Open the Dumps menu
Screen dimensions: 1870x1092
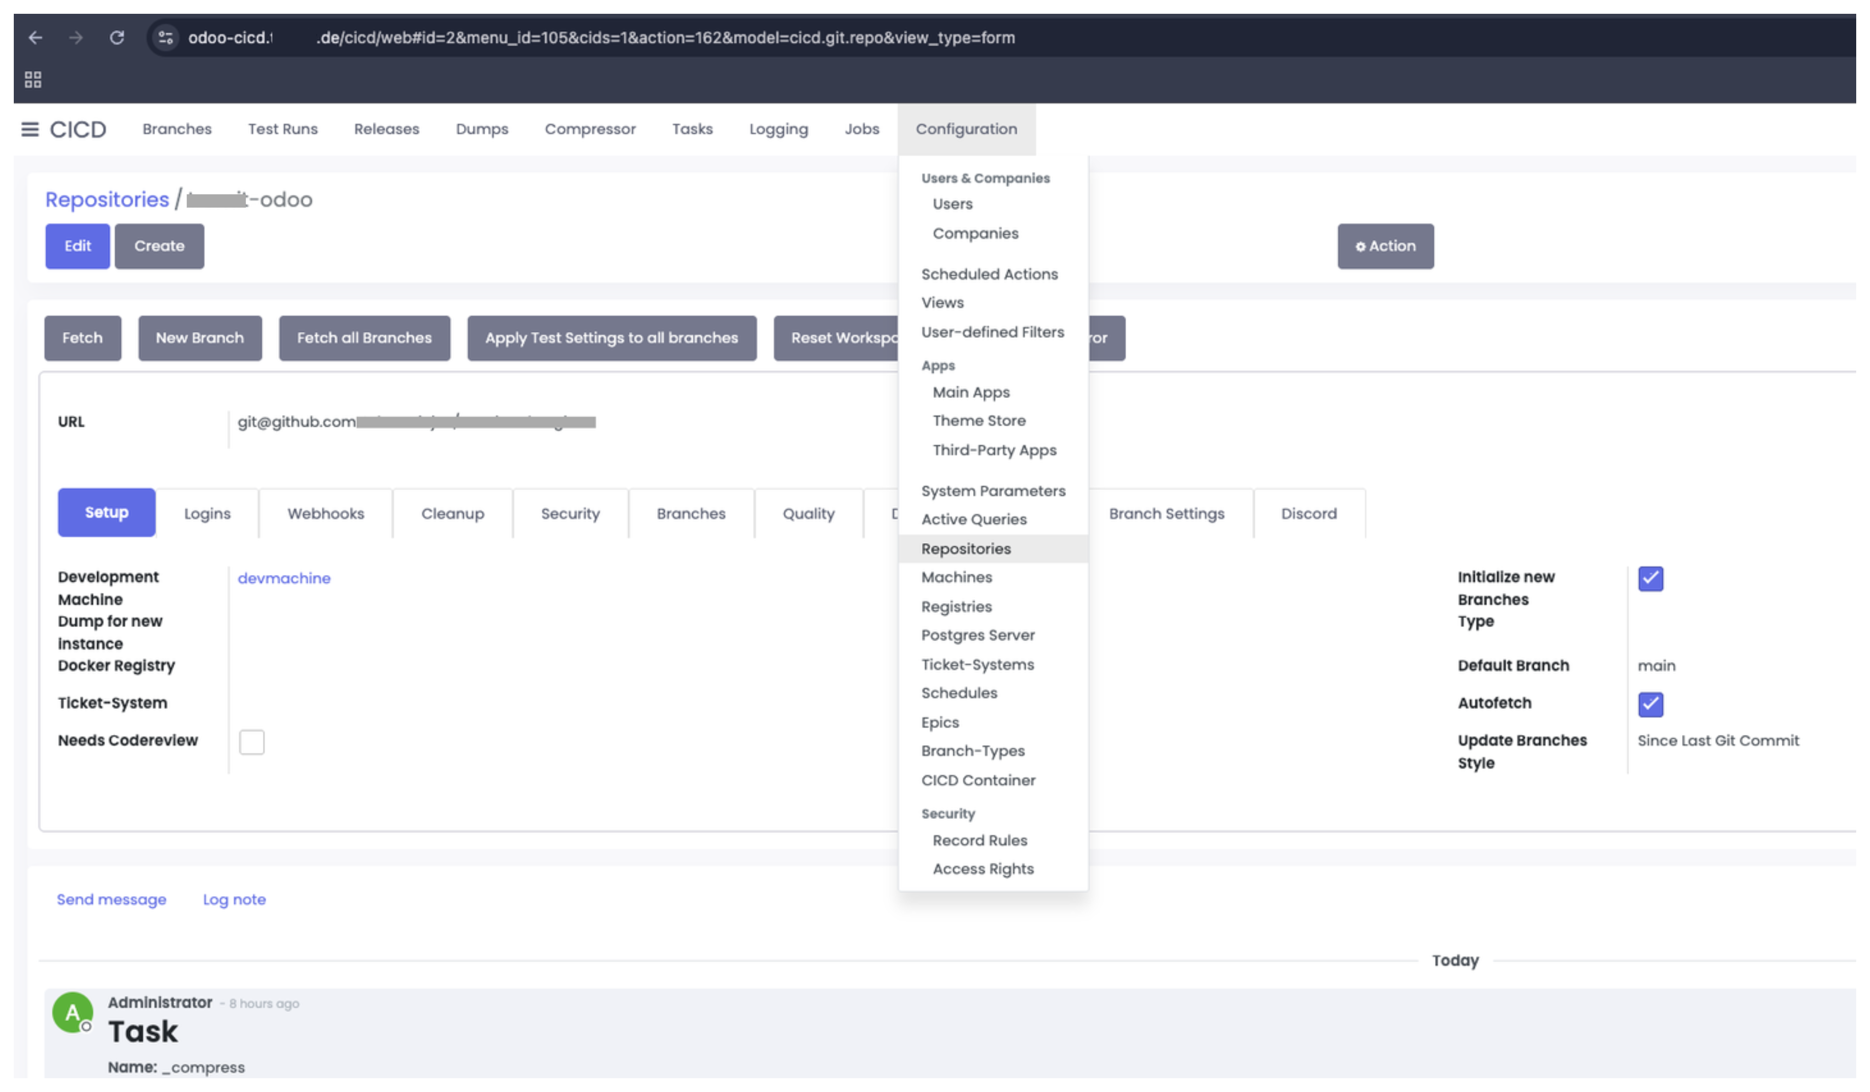pos(482,129)
